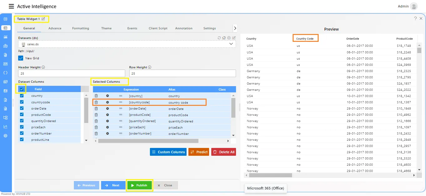The width and height of the screenshot is (426, 196).
Task: Open the Formatting tab
Action: pos(80,28)
